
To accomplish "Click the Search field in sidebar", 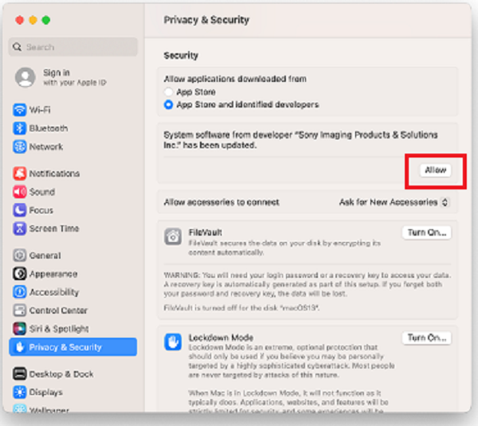I will coord(73,47).
